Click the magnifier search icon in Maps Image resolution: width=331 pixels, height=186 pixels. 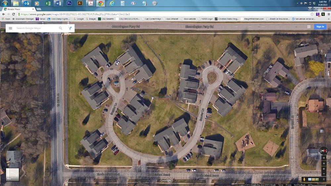[x=61, y=28]
